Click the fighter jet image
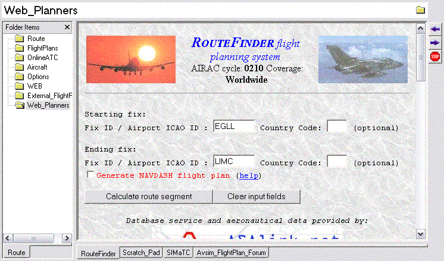 363,59
